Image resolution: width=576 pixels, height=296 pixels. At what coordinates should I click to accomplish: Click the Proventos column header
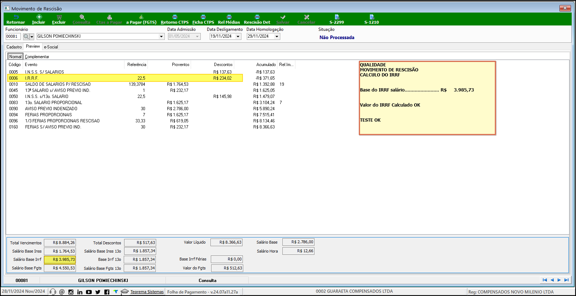169,65
